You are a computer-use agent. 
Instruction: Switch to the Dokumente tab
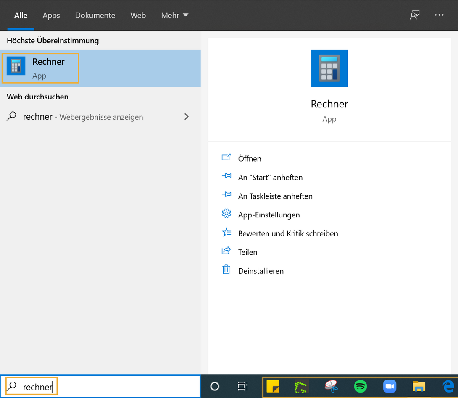(95, 15)
